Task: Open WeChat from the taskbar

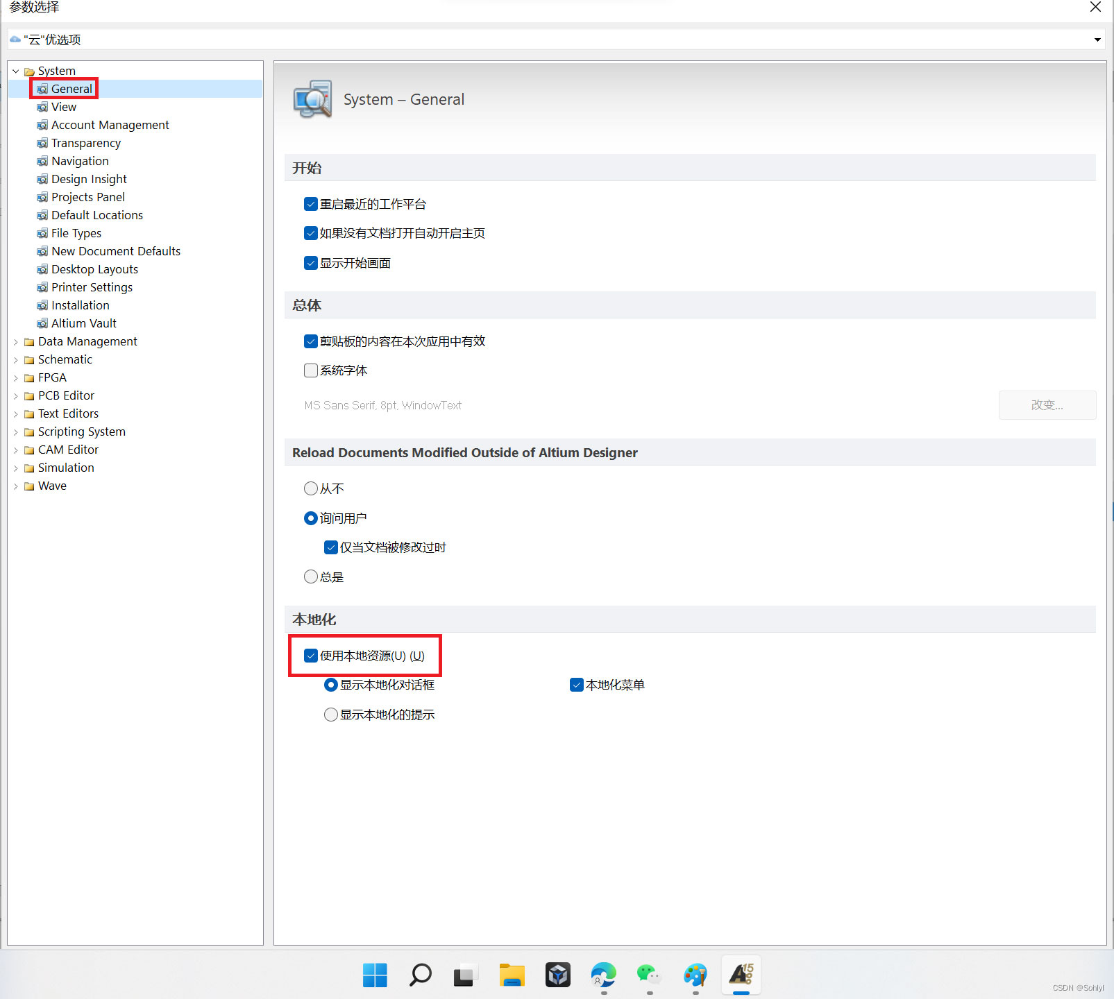Action: 650,975
